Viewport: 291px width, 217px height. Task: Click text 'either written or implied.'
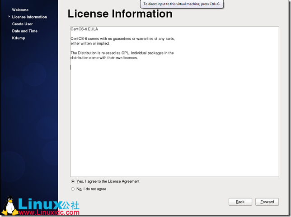click(x=90, y=44)
